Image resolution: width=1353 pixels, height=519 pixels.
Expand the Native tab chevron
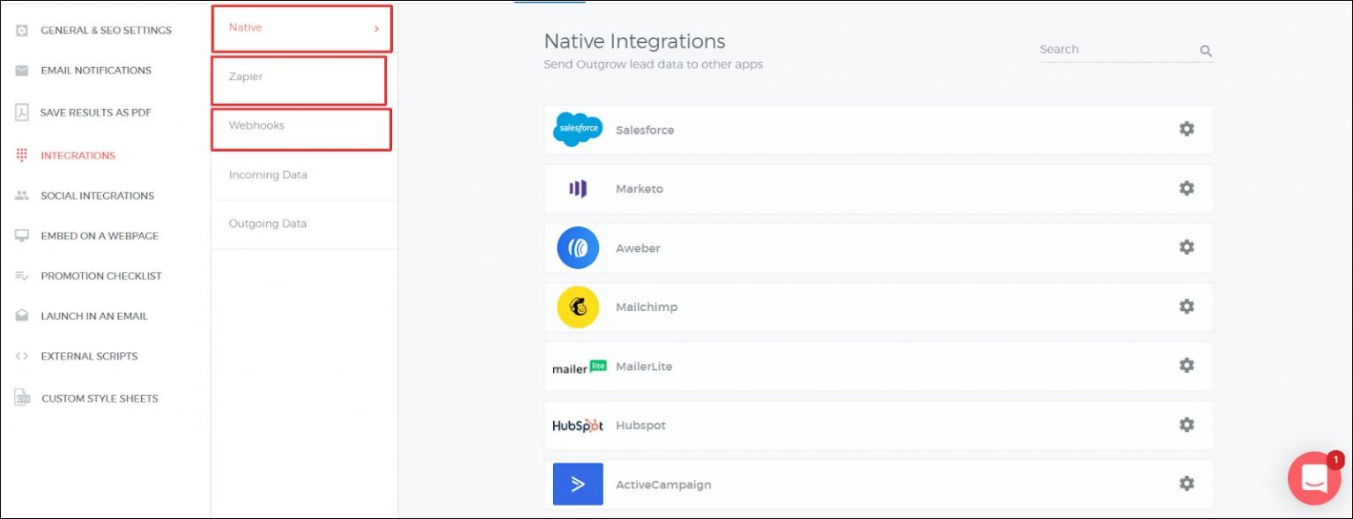376,28
